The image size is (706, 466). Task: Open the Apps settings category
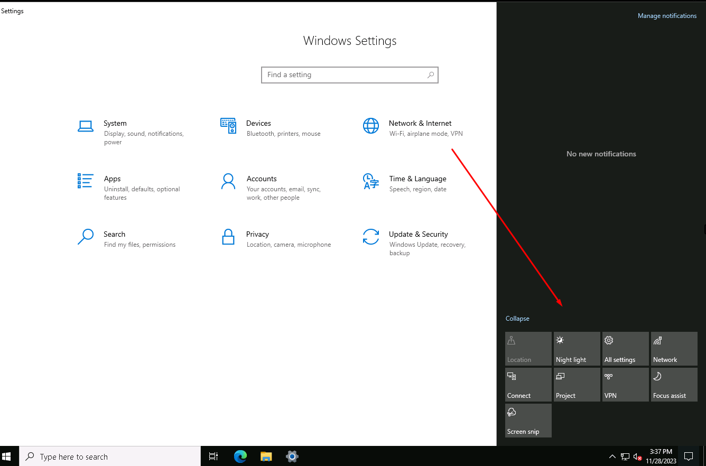click(112, 179)
